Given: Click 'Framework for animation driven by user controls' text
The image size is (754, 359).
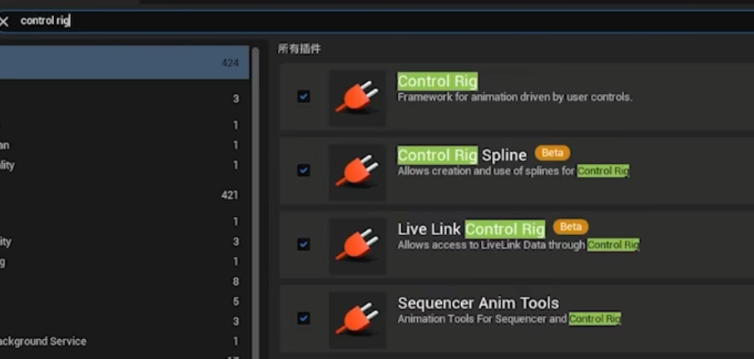Looking at the screenshot, I should [x=514, y=97].
